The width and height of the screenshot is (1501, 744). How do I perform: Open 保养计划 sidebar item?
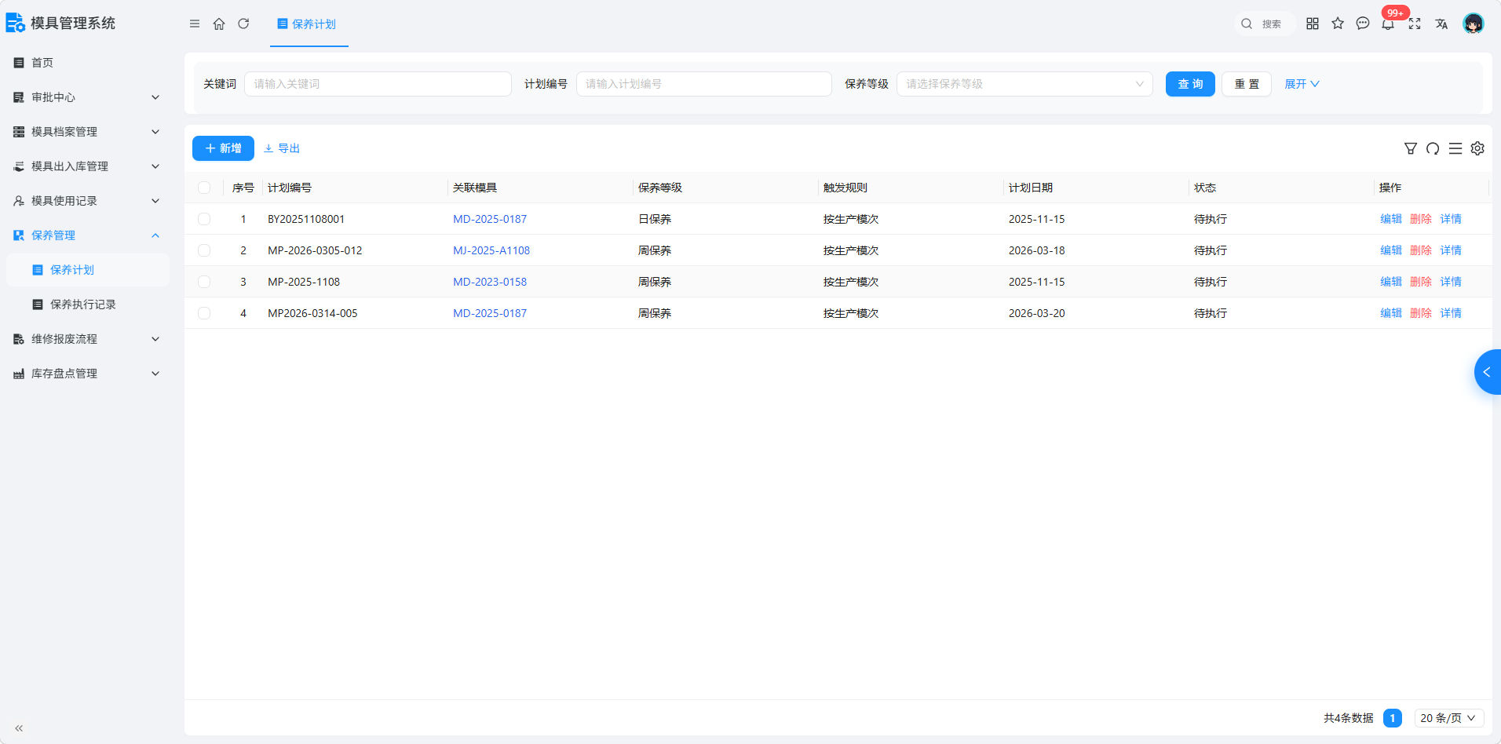[86, 270]
